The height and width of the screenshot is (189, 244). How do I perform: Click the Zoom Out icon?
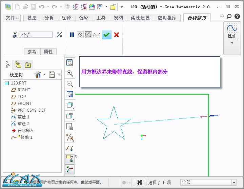point(70,84)
